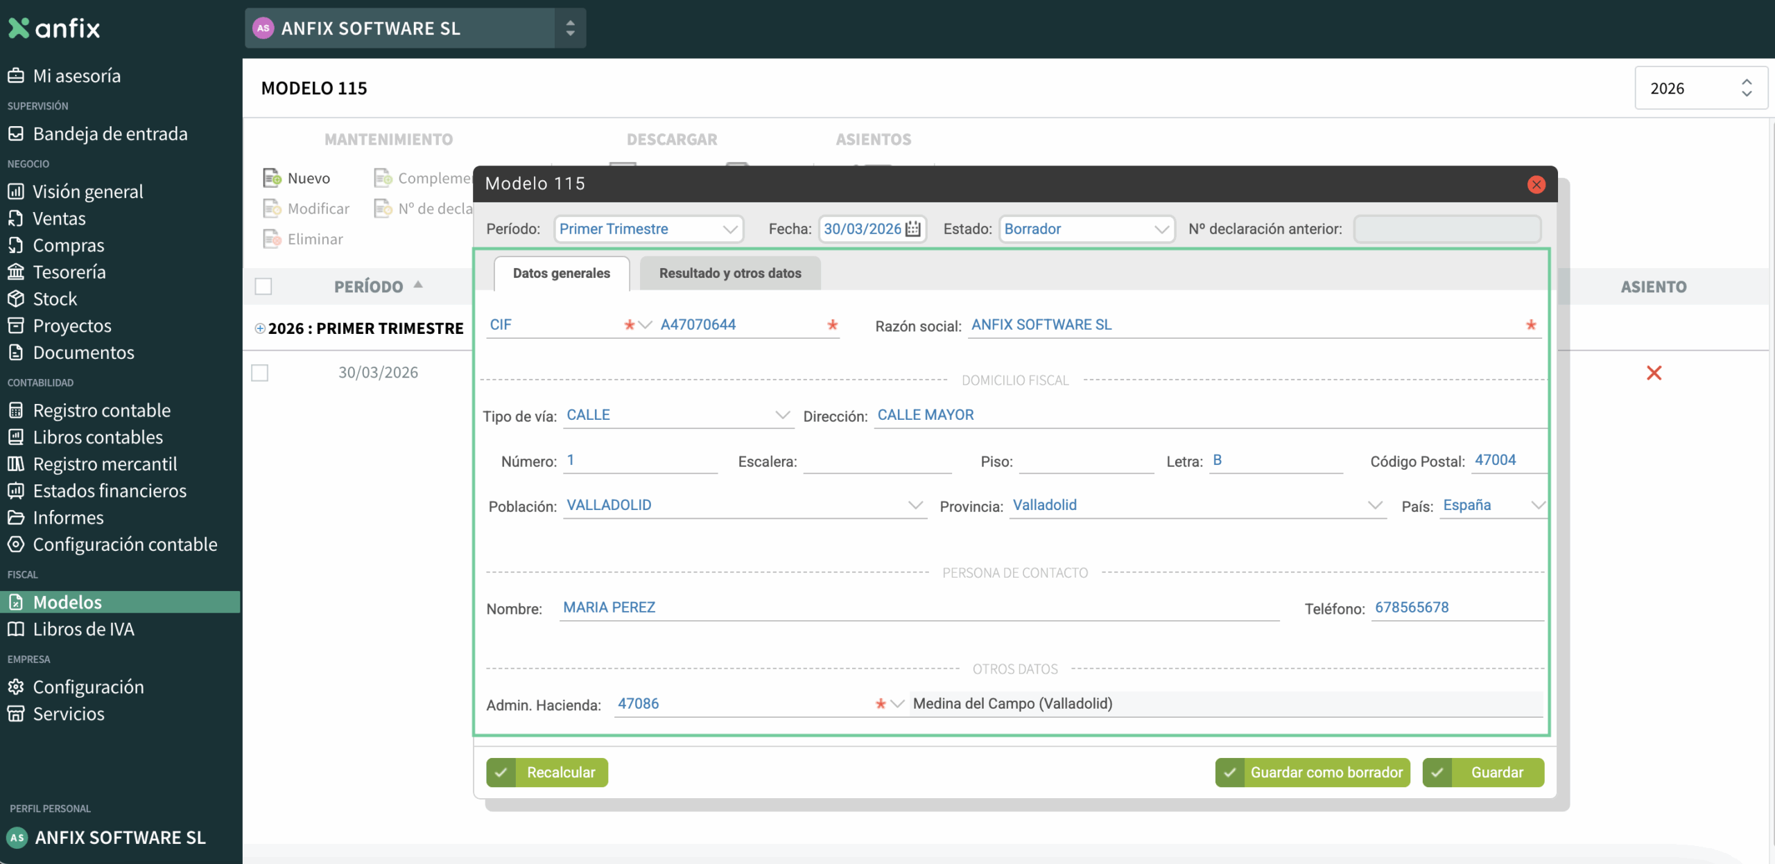Screen dimensions: 1775x864
Task: Open the Período dropdown Primer Trimestre
Action: tap(648, 229)
